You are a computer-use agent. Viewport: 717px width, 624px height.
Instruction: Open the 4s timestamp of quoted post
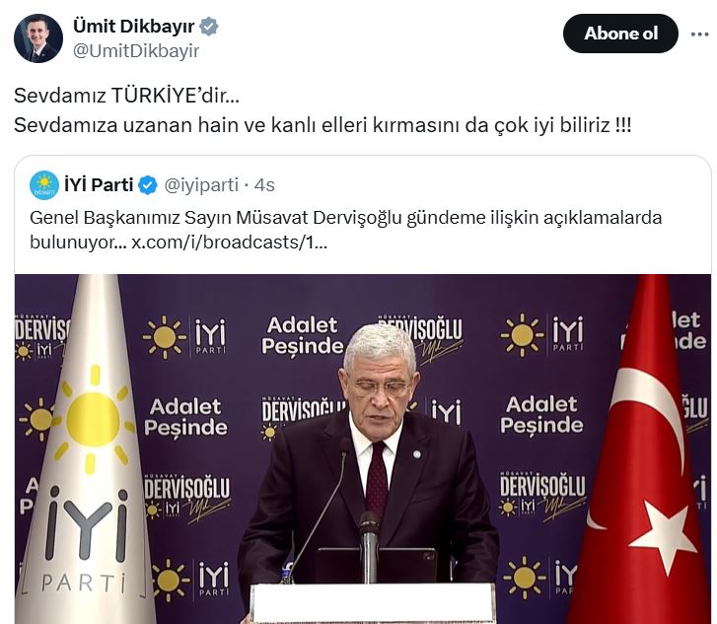[x=264, y=185]
